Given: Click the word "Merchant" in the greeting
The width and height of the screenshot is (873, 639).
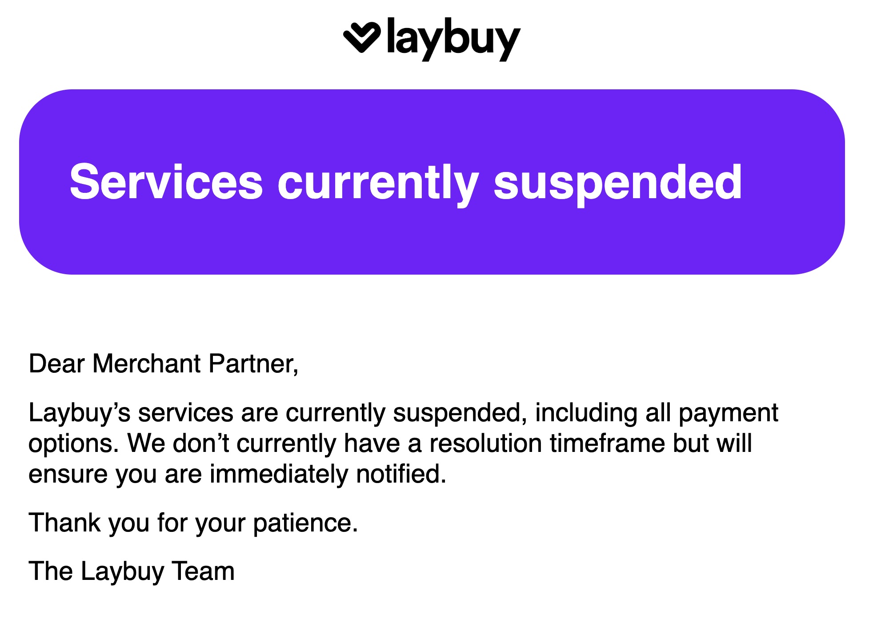Looking at the screenshot, I should click(147, 363).
